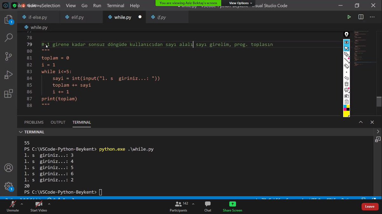Screen dimensions: 382x214
Task: Open View Options dropdown in Zoom banner
Action: [240, 3]
